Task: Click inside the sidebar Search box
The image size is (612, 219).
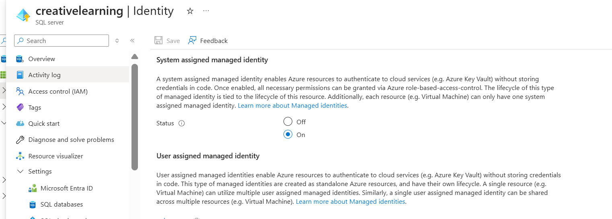Action: point(62,41)
